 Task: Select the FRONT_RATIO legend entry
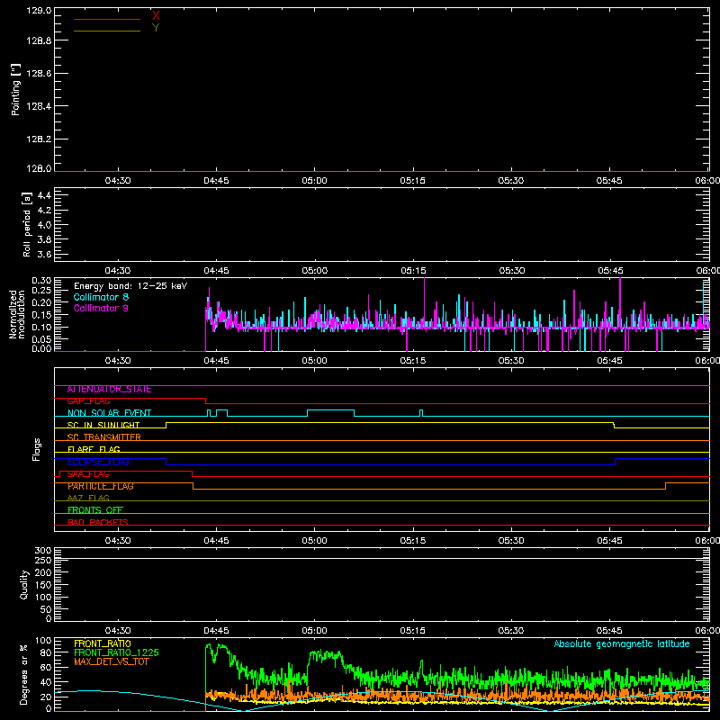103,643
